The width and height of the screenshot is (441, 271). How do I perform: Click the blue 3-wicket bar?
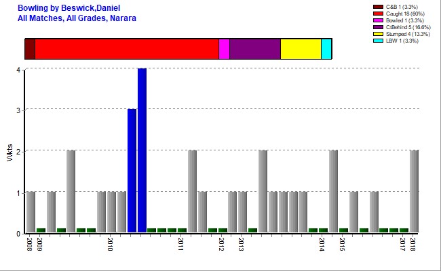tap(132, 171)
